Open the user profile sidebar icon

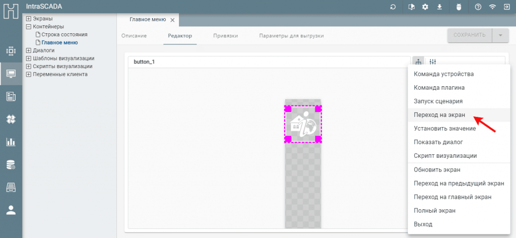tap(11, 210)
